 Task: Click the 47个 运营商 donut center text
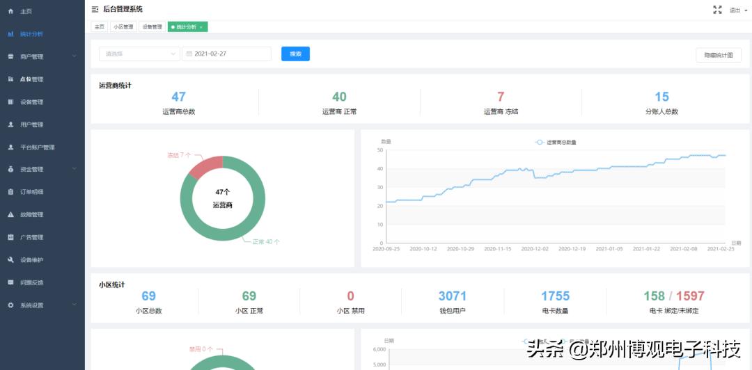pyautogui.click(x=223, y=198)
